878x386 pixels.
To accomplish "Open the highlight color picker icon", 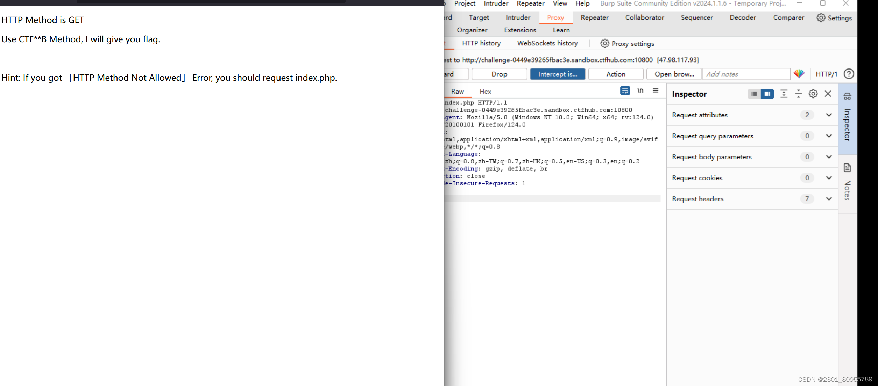I will 799,74.
